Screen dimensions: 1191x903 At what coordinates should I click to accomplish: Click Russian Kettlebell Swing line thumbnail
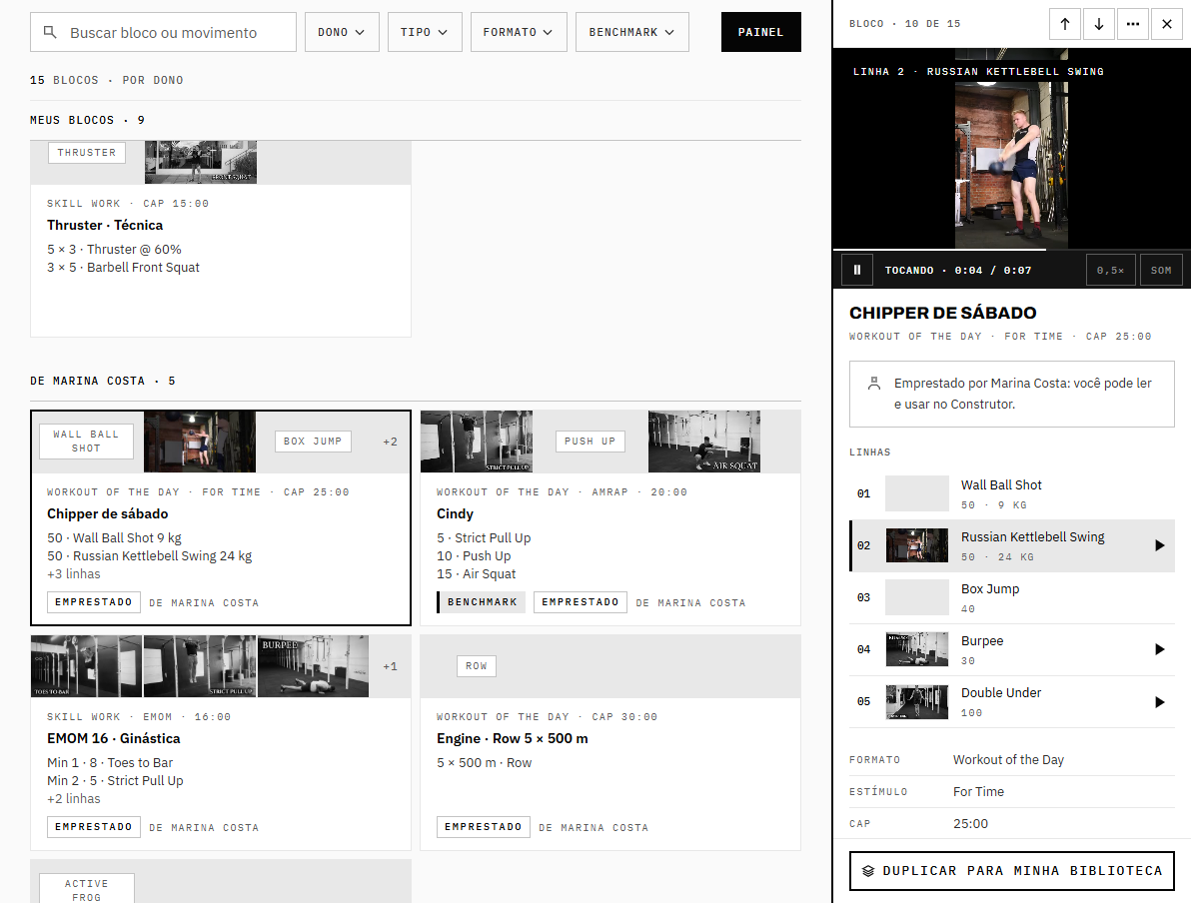coord(917,545)
